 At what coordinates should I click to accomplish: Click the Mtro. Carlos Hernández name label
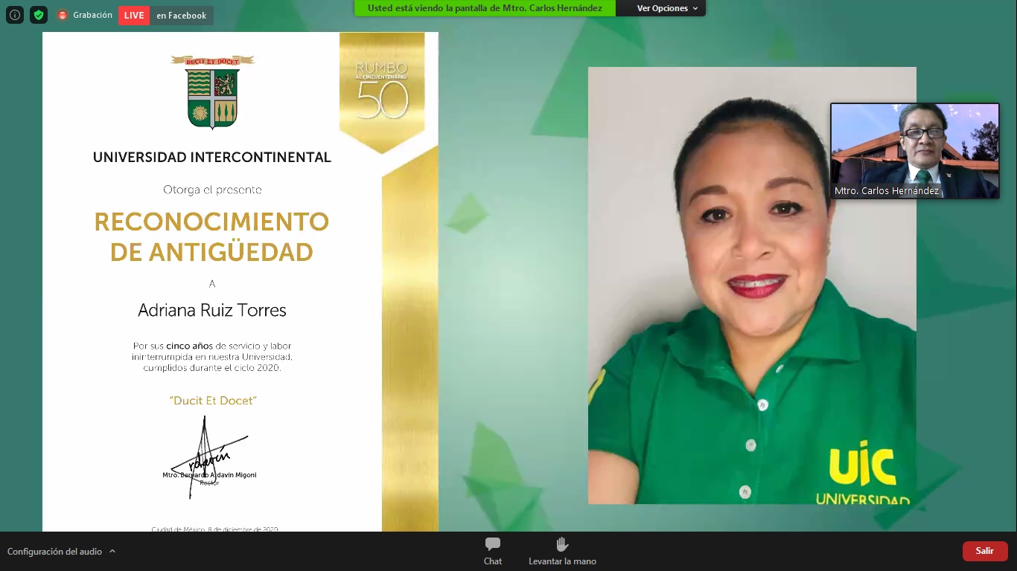[x=887, y=191]
